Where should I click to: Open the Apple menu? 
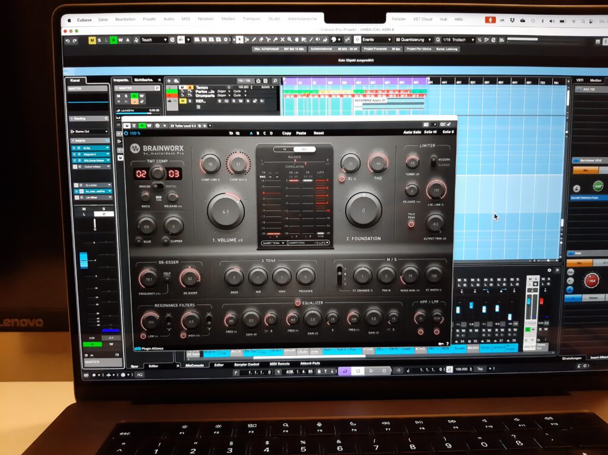[x=69, y=20]
